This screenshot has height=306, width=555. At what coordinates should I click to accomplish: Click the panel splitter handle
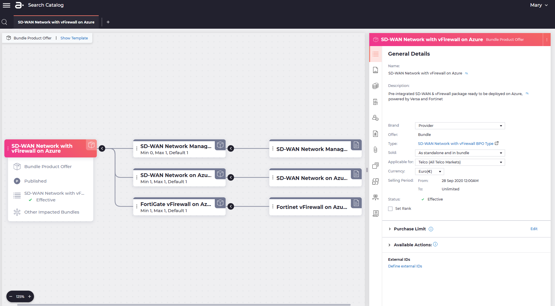coord(367,170)
